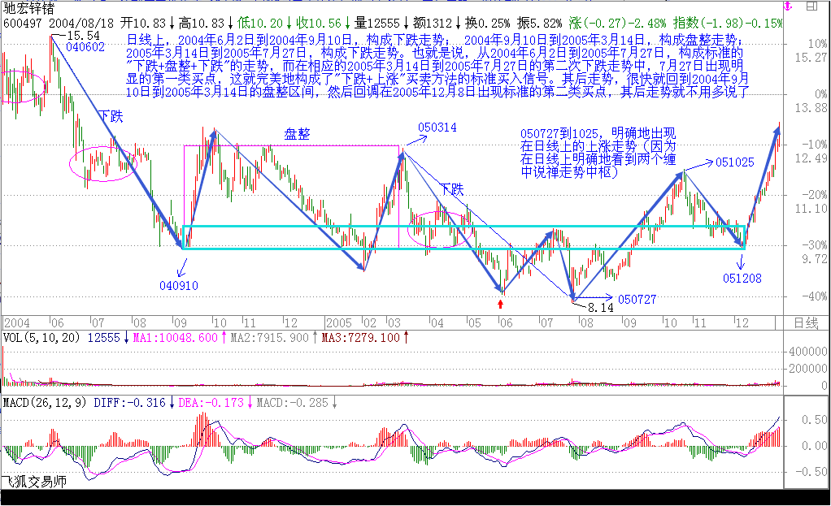Click the 2005 year label on the time axis
The image size is (831, 506).
(x=340, y=322)
